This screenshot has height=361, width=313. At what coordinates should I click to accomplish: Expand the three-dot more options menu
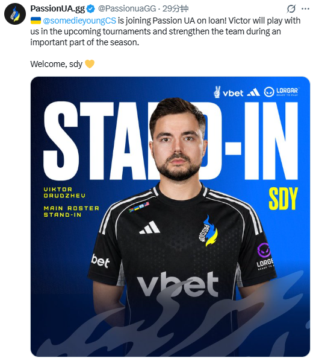pos(305,9)
